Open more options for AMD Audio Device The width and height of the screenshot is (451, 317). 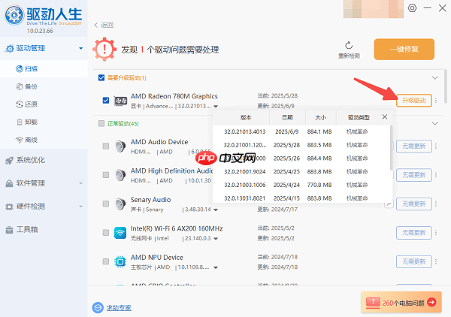(436, 146)
